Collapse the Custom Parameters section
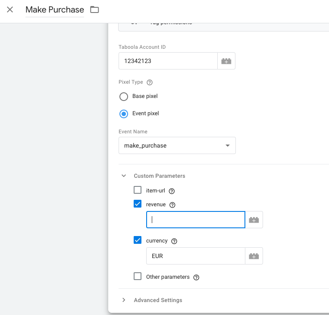329x315 pixels. coord(124,176)
